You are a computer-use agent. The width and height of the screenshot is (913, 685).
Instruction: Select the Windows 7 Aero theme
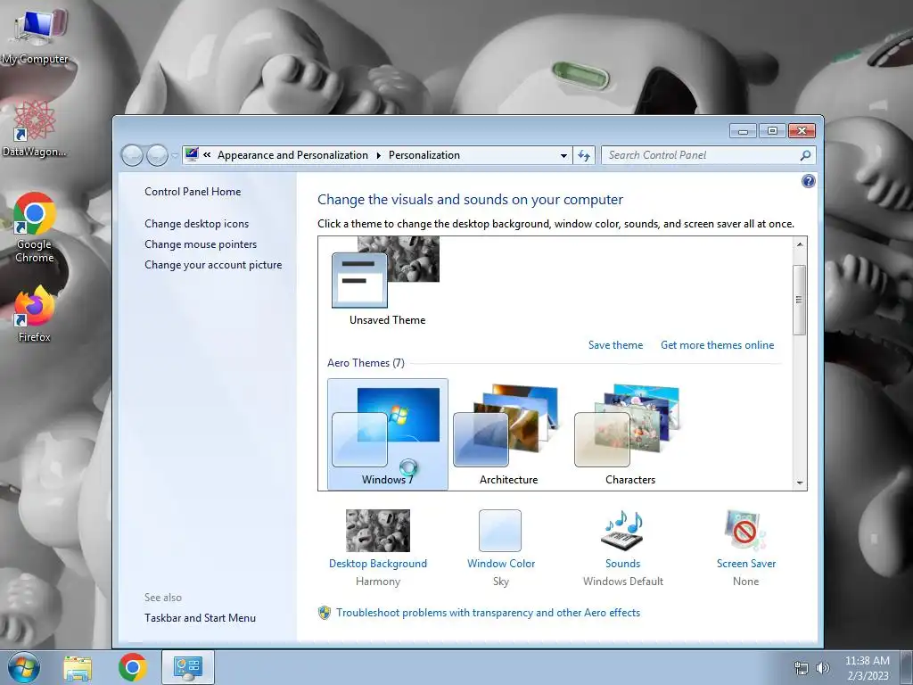(x=388, y=434)
